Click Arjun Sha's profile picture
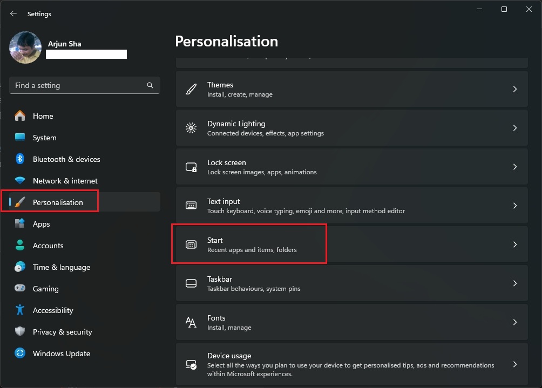Viewport: 542px width, 388px height. pos(25,47)
